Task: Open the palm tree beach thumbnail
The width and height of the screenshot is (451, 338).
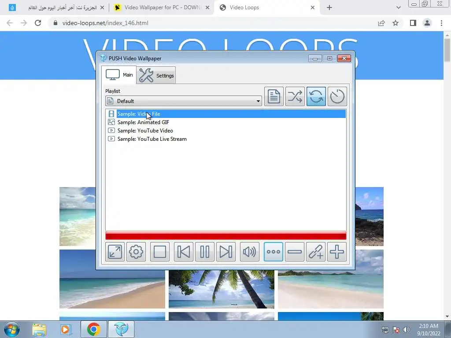Action: [222, 289]
